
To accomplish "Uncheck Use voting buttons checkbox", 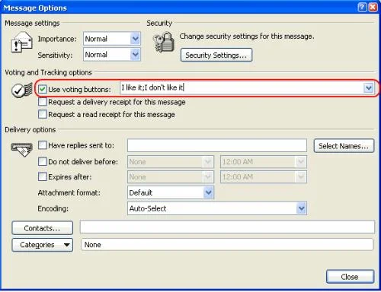I will point(43,89).
